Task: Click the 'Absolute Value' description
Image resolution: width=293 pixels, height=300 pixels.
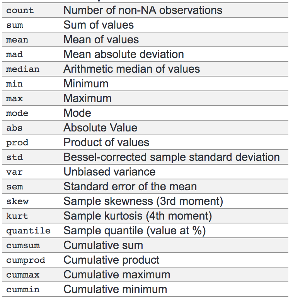Action: [x=100, y=128]
